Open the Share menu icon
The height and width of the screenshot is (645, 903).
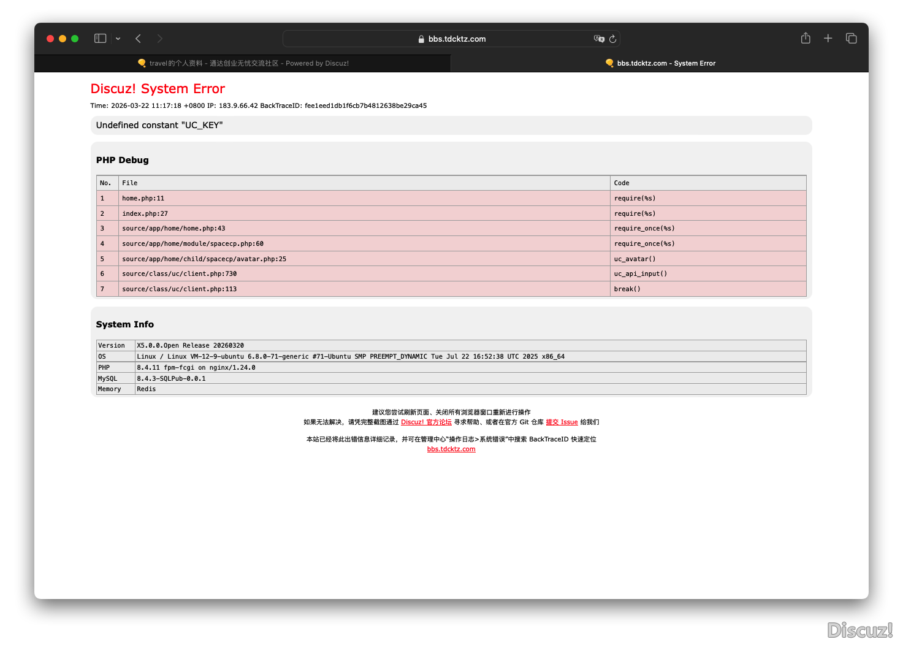pos(806,39)
